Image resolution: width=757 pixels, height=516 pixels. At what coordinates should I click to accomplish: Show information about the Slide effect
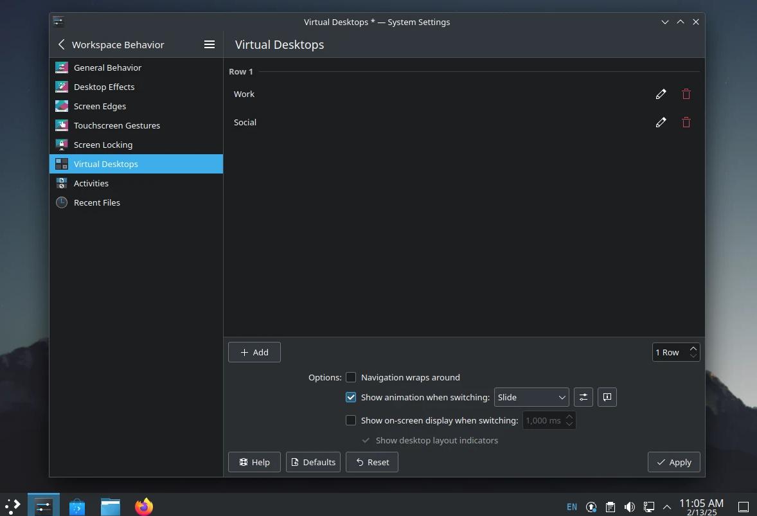click(607, 397)
